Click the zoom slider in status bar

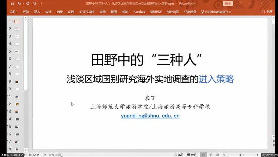point(240,155)
